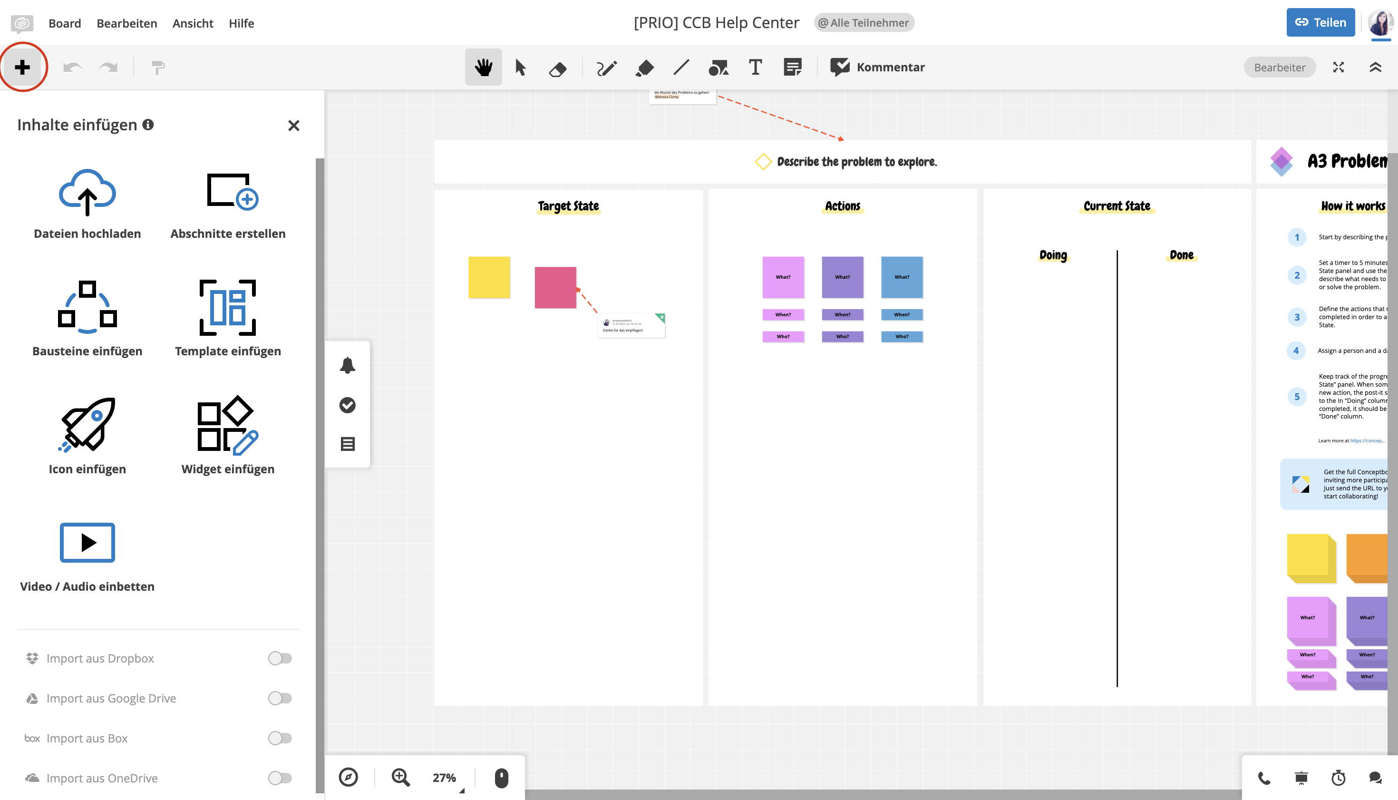
Task: Click Widget einfügen
Action: point(228,436)
